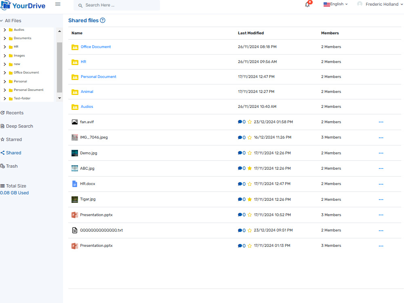Click the QQQQQQQQQQQQQQ.txt text file icon

[x=74, y=230]
